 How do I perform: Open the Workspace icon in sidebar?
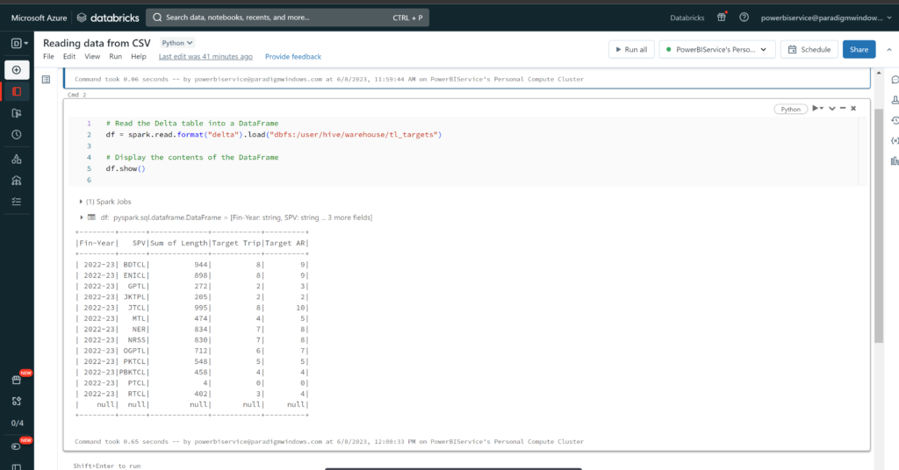pyautogui.click(x=17, y=91)
